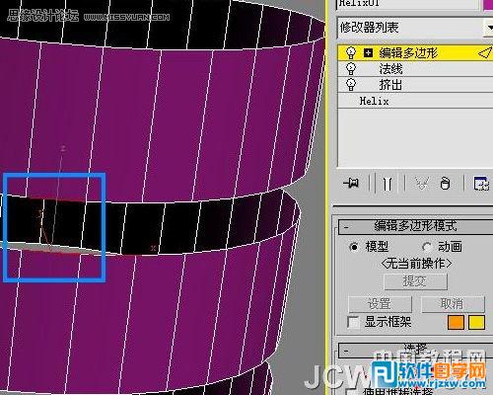Click Make Unique icon
Image resolution: width=493 pixels, height=395 pixels.
(x=421, y=184)
